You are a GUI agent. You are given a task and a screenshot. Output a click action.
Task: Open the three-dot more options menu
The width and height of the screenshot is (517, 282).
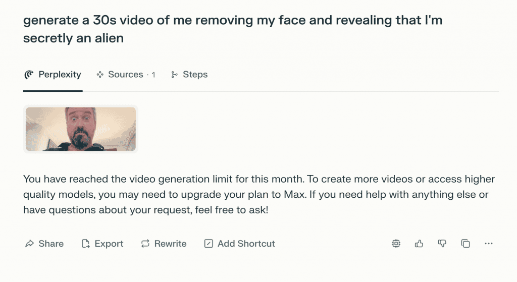pyautogui.click(x=488, y=244)
